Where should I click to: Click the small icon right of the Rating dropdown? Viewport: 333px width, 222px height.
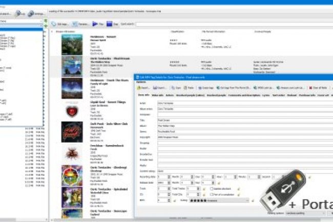click(253, 200)
